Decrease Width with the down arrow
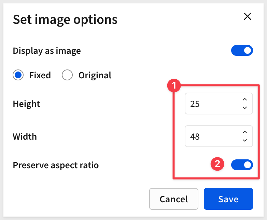Image resolution: width=267 pixels, height=220 pixels. 244,140
